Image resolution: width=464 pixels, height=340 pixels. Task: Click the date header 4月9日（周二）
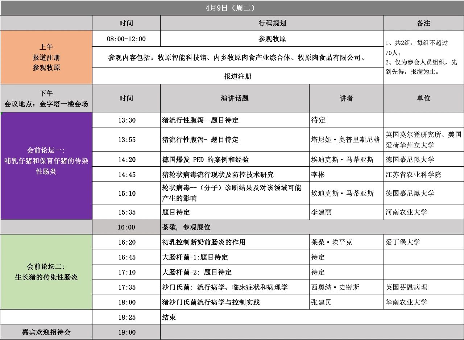pos(232,8)
